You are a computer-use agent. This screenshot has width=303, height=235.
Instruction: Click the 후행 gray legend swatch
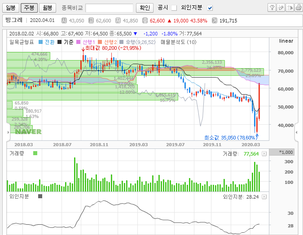(121, 42)
